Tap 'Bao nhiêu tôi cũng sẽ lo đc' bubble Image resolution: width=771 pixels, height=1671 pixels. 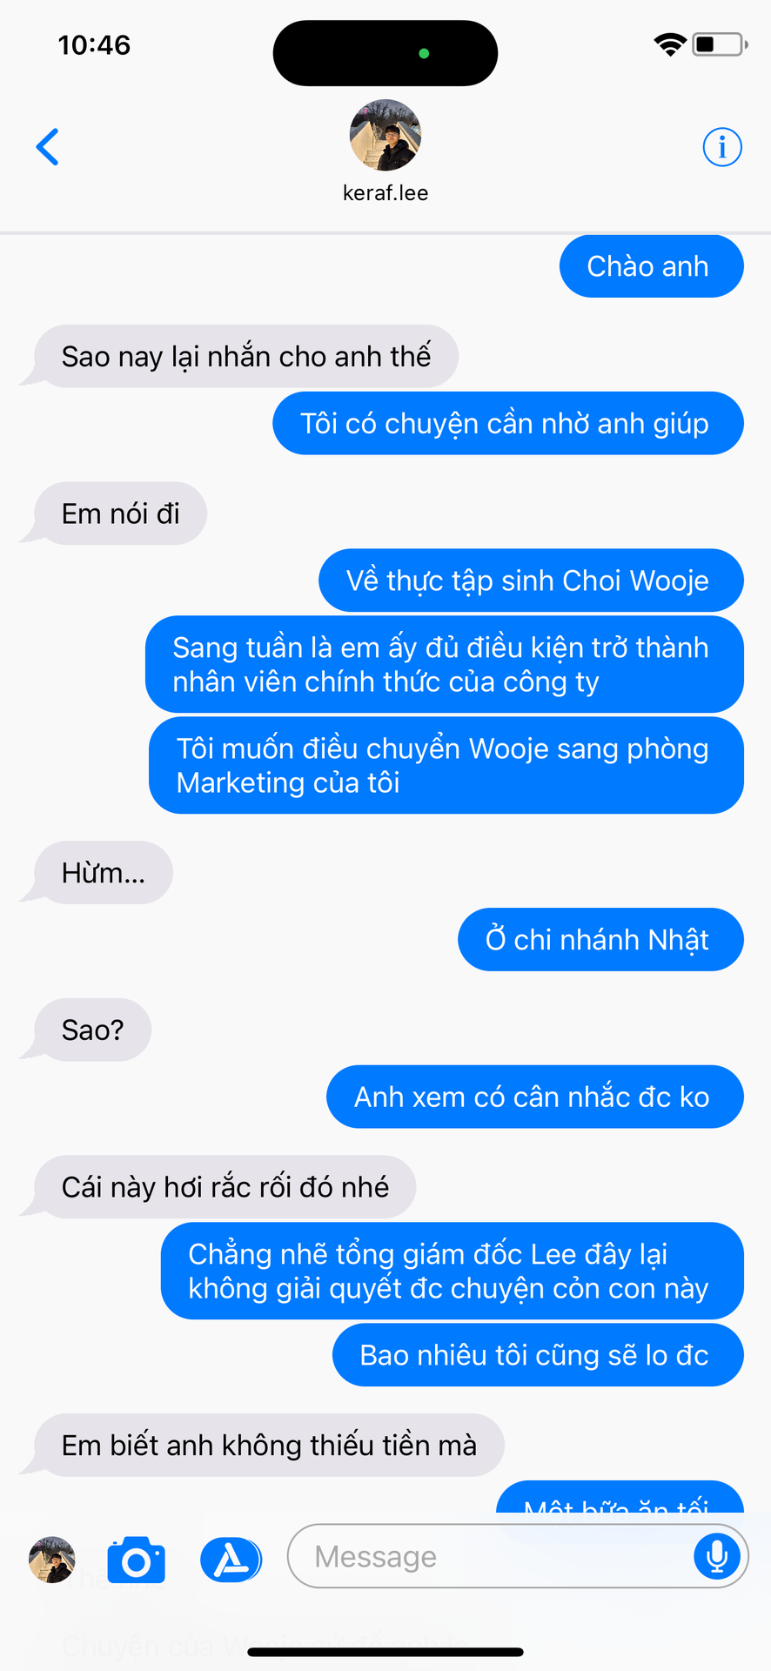click(538, 1355)
